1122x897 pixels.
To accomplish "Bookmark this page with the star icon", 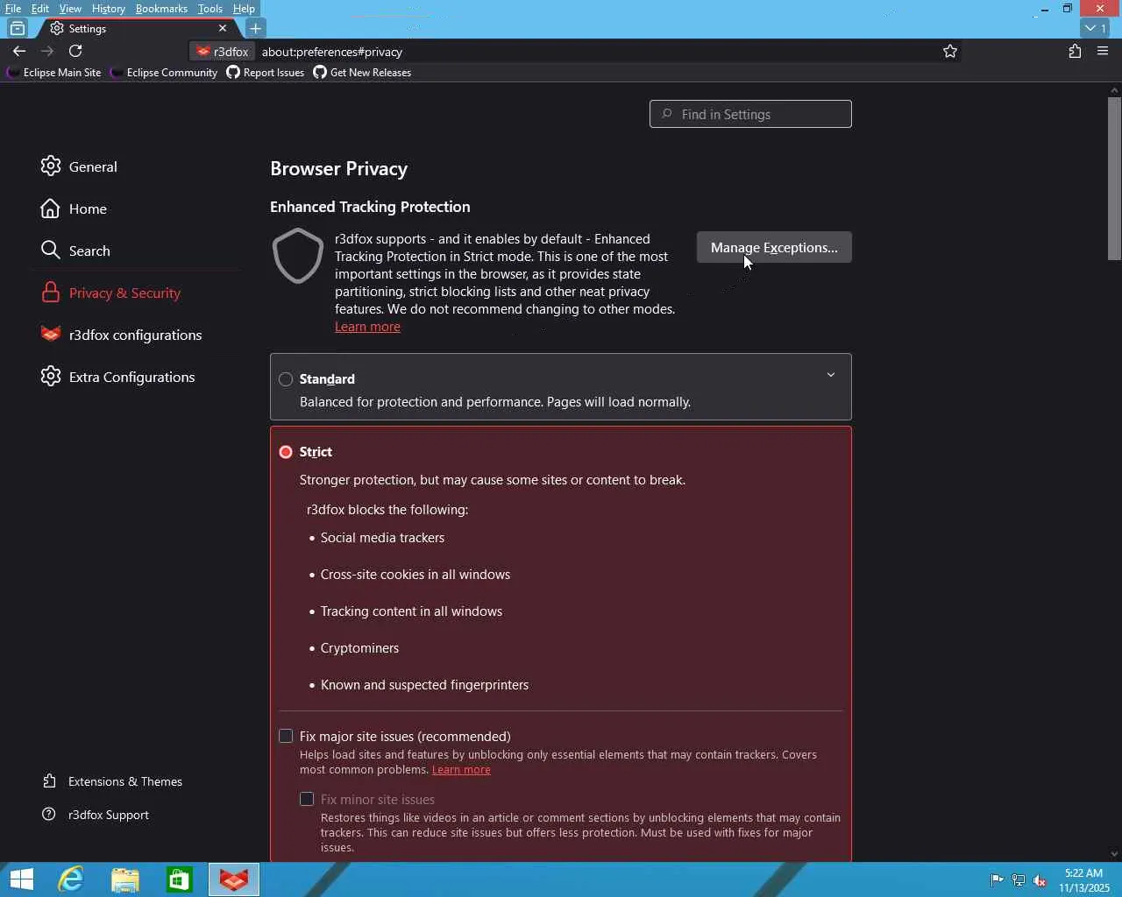I will pyautogui.click(x=950, y=51).
